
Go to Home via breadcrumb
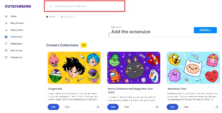50,17
